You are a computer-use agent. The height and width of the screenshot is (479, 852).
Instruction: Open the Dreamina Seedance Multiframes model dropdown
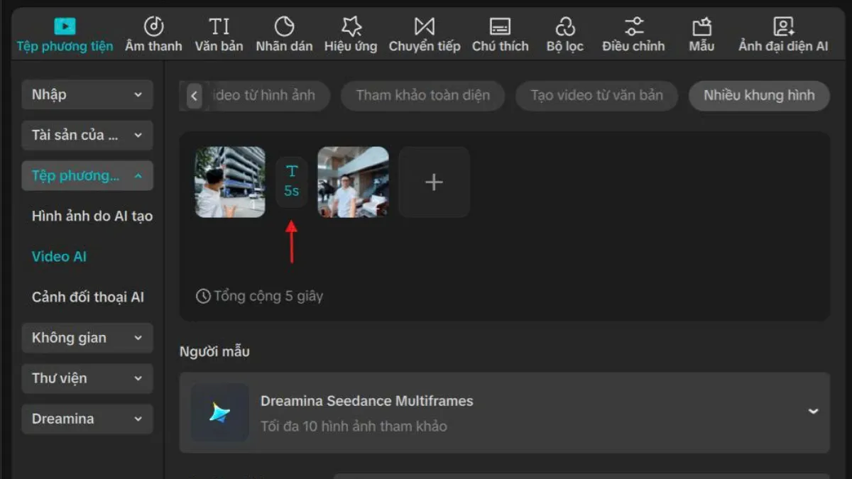click(x=505, y=412)
